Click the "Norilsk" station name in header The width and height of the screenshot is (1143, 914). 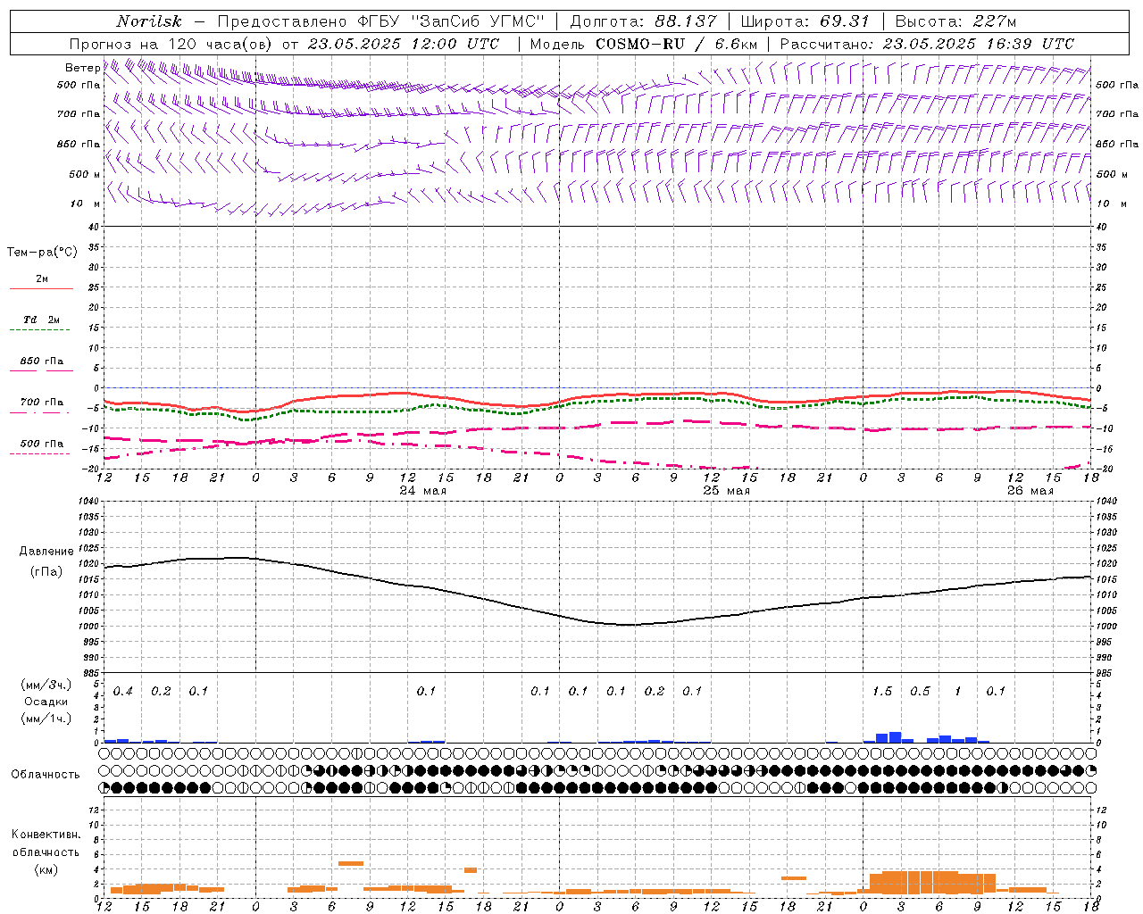pos(149,21)
